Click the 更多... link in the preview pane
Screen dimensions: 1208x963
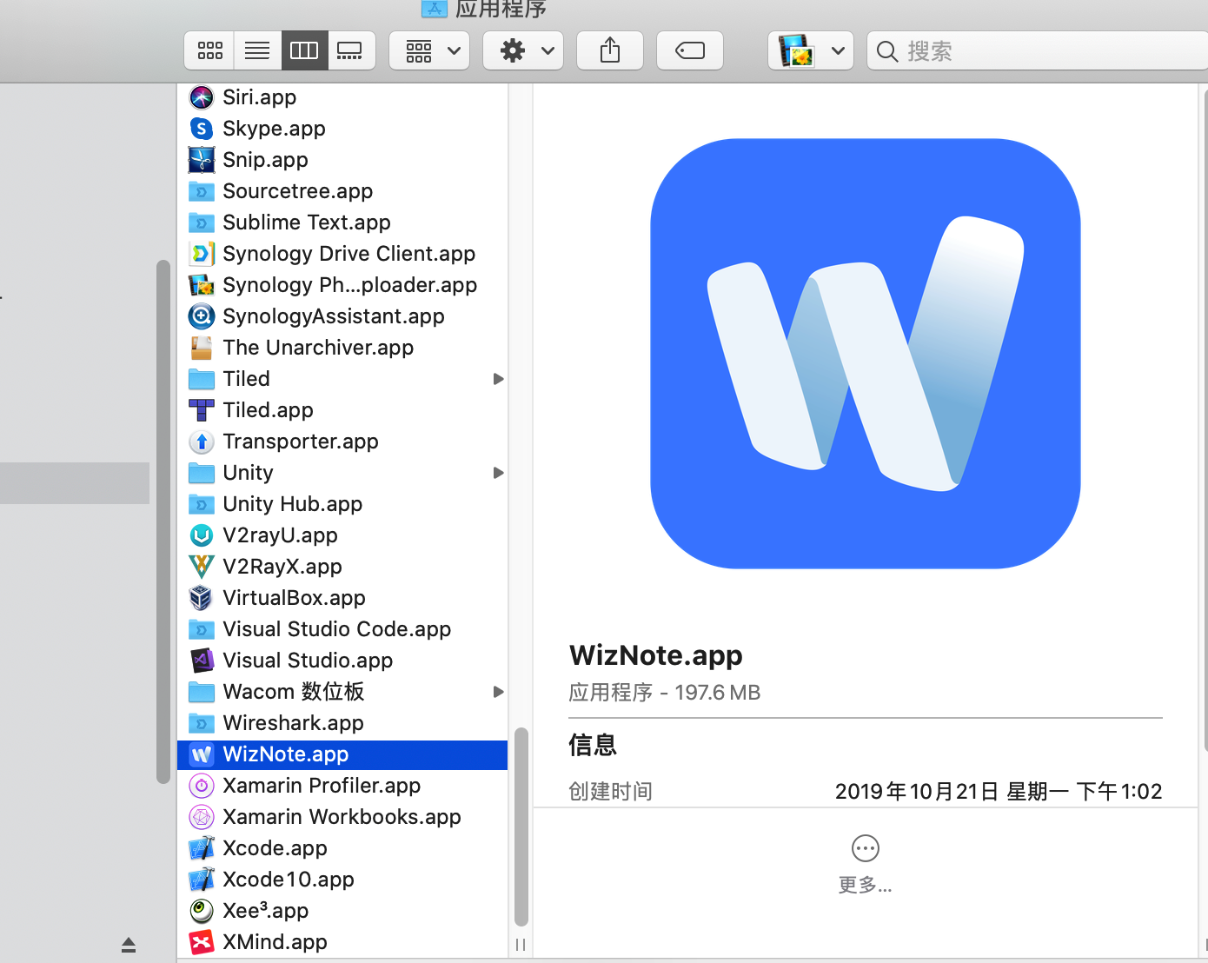[865, 885]
